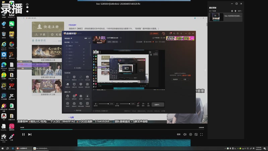Skip to the next video in the player
Screen dimensions: 268x151
point(30,135)
